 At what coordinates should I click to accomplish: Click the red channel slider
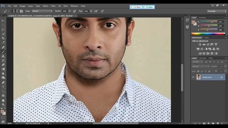click(209, 22)
